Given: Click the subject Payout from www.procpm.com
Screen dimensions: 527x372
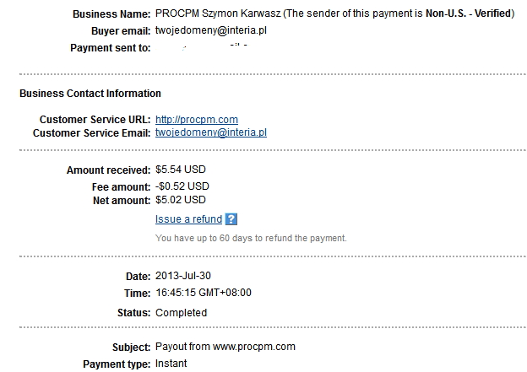Looking at the screenshot, I should (x=225, y=347).
